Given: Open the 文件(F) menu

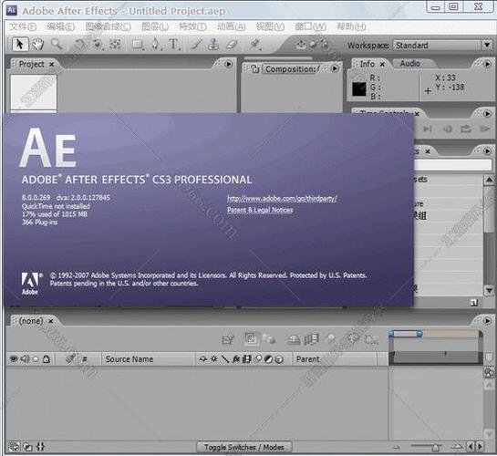Looking at the screenshot, I should pyautogui.click(x=23, y=26).
